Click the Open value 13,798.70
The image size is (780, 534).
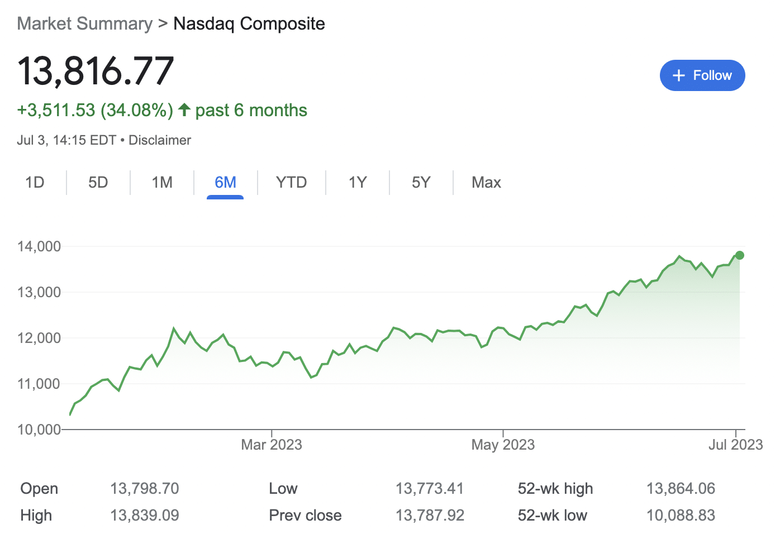pyautogui.click(x=145, y=489)
